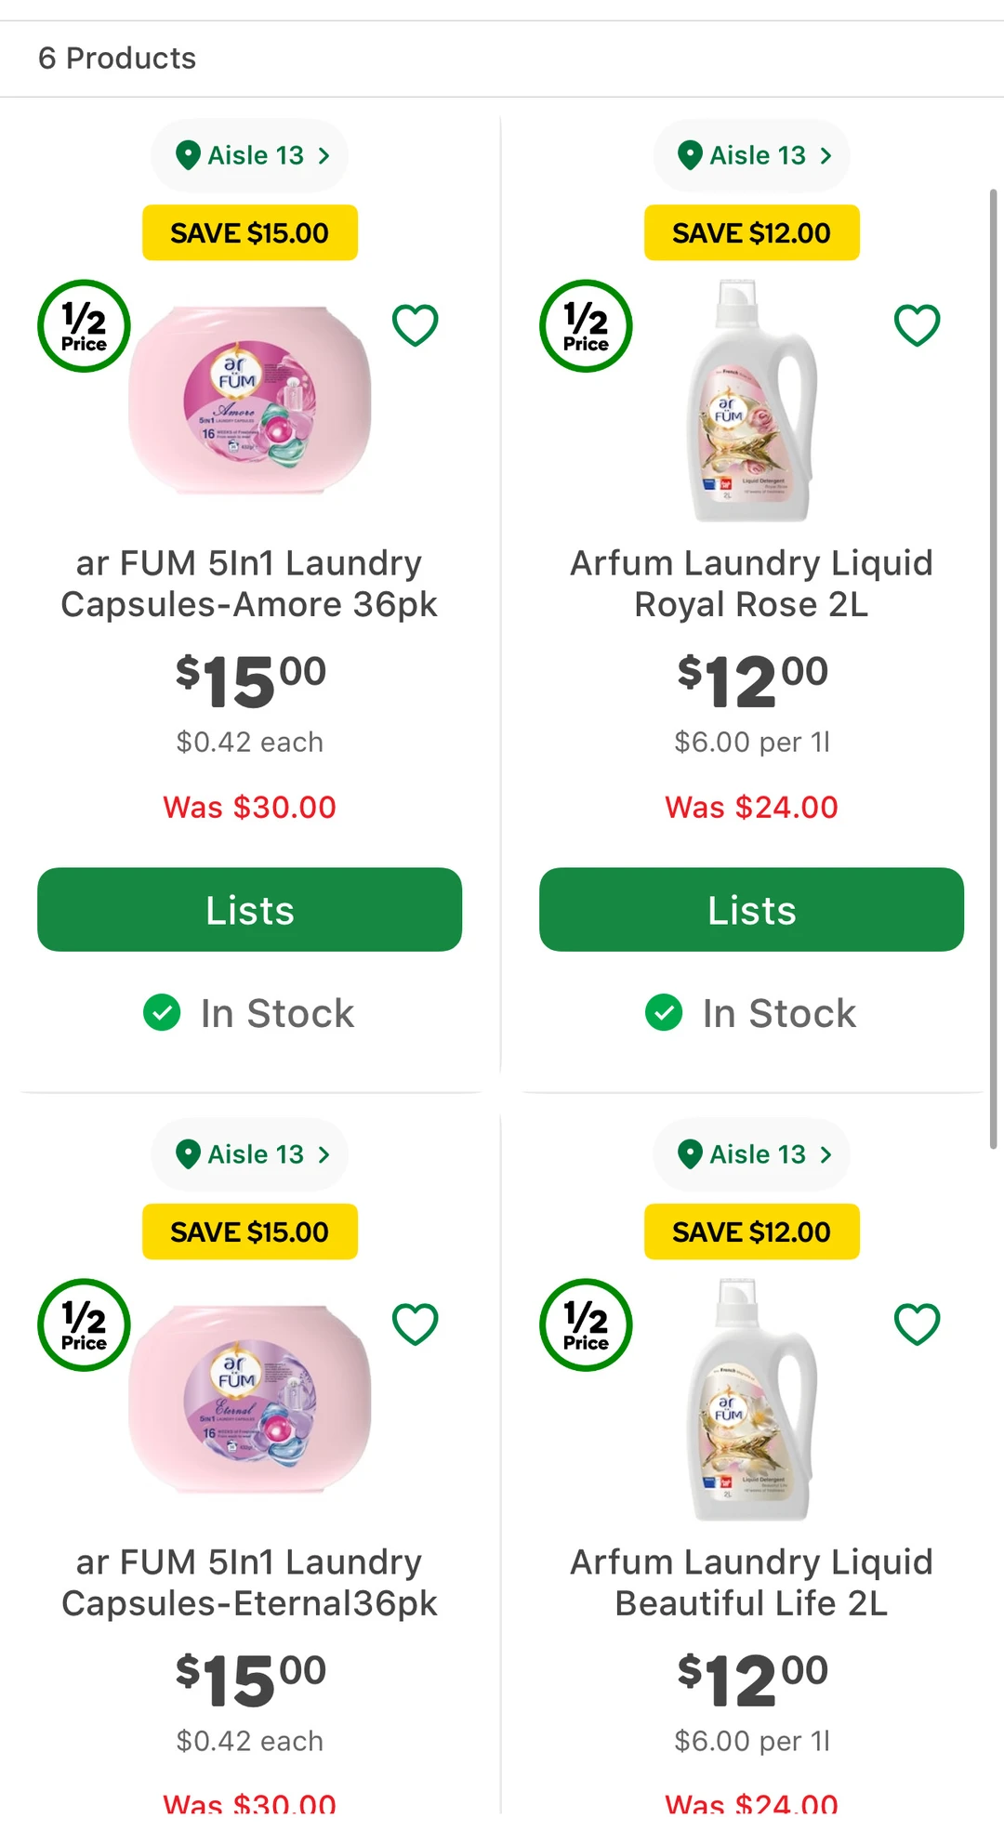This screenshot has width=1004, height=1844.
Task: Toggle heart on Eternal Laundry Capsules
Action: tap(415, 1324)
